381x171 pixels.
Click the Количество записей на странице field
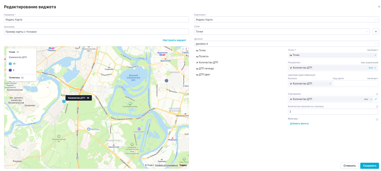click(333, 112)
